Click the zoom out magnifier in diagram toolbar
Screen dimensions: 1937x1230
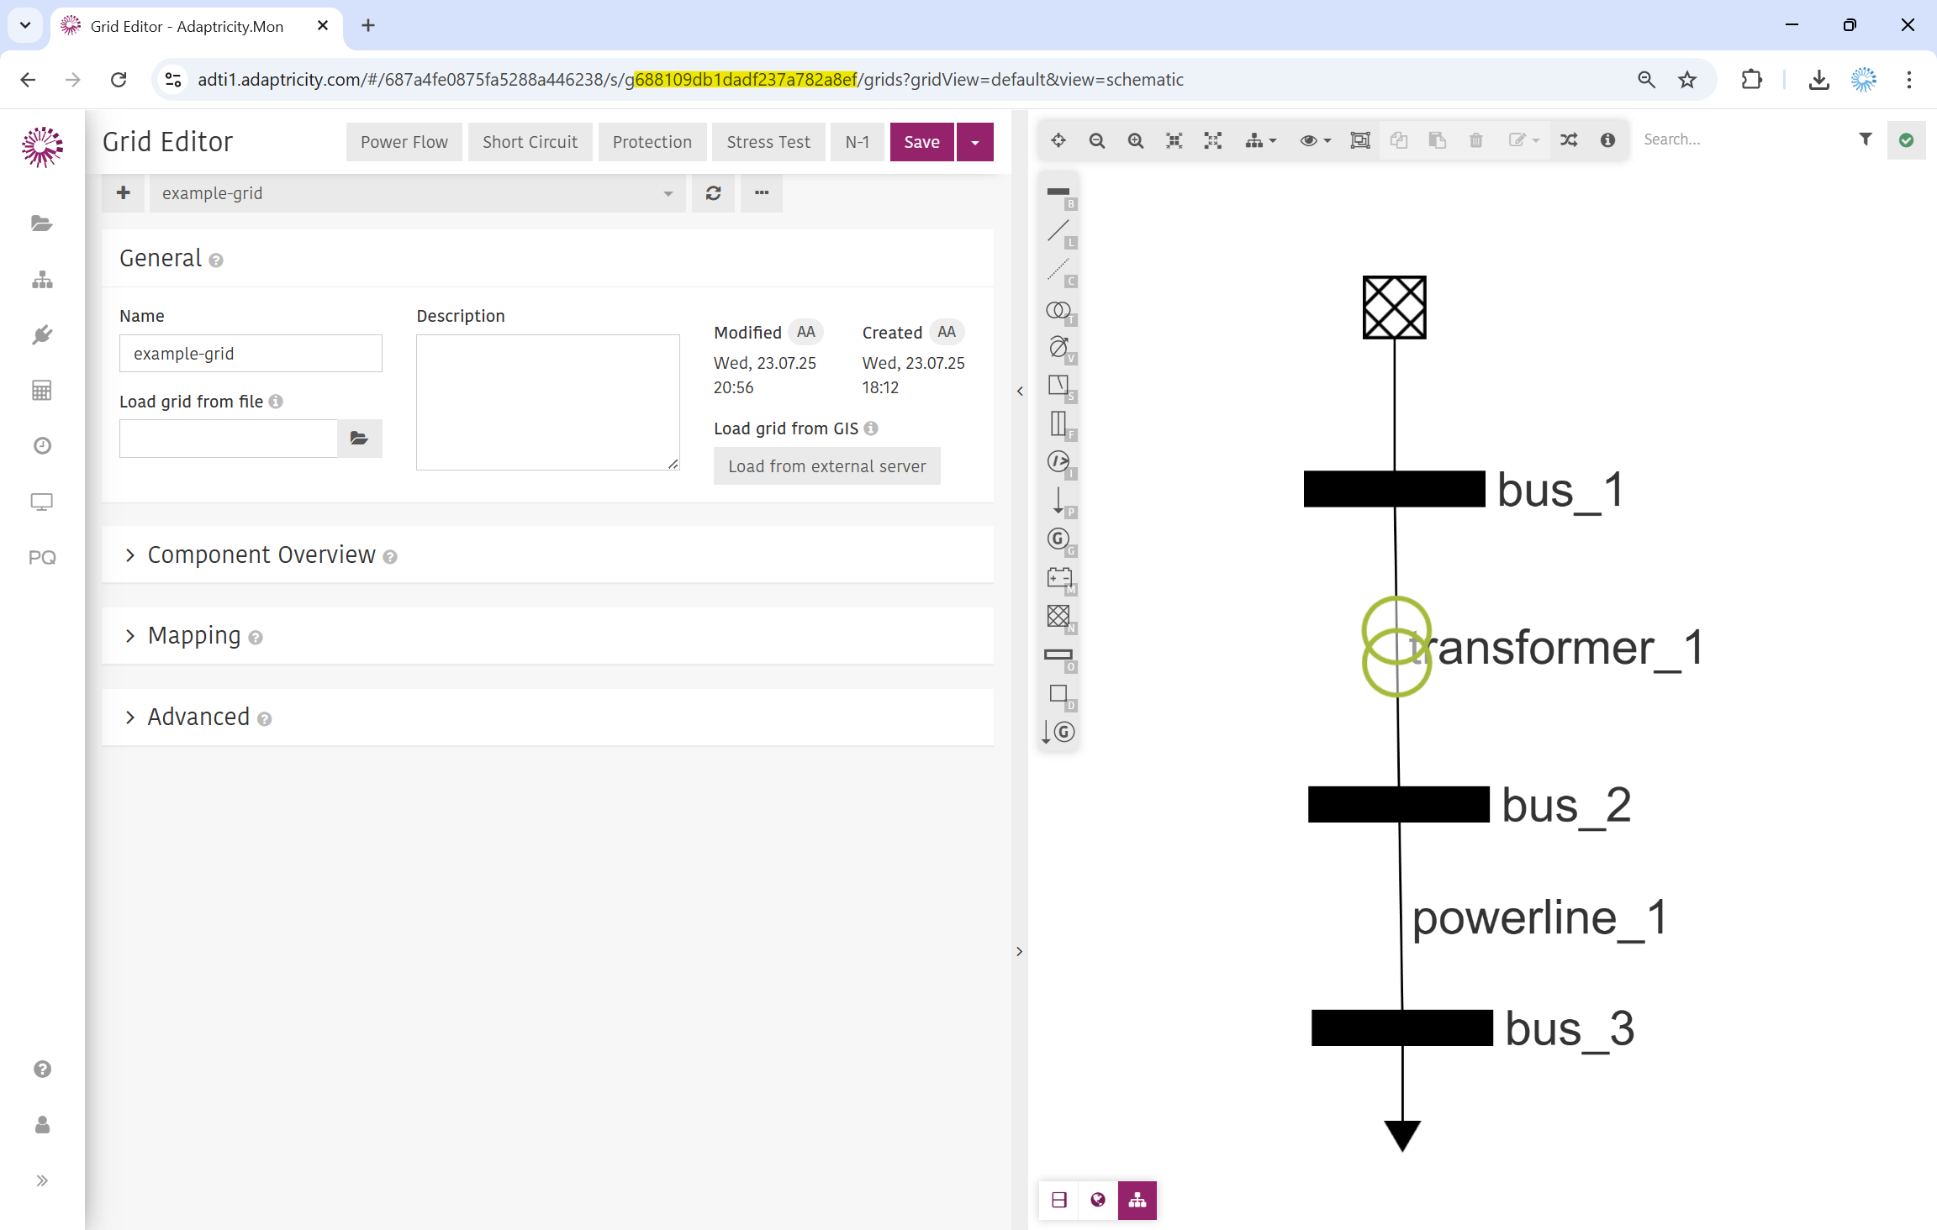(x=1097, y=140)
